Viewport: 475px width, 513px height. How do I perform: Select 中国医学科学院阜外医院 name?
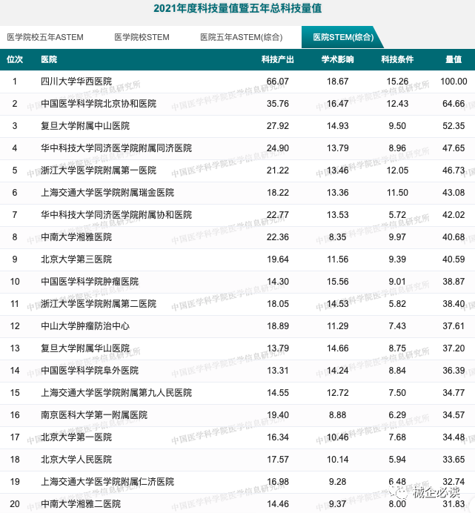pos(90,371)
